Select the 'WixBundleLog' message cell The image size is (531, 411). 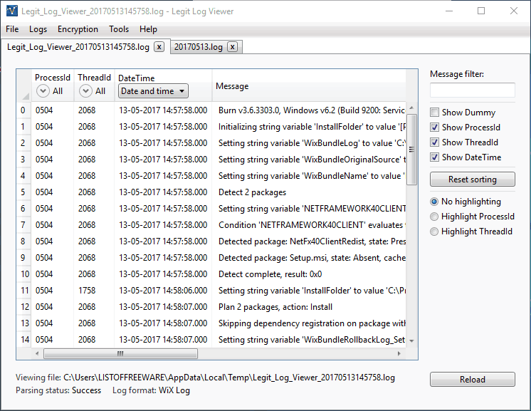(309, 143)
